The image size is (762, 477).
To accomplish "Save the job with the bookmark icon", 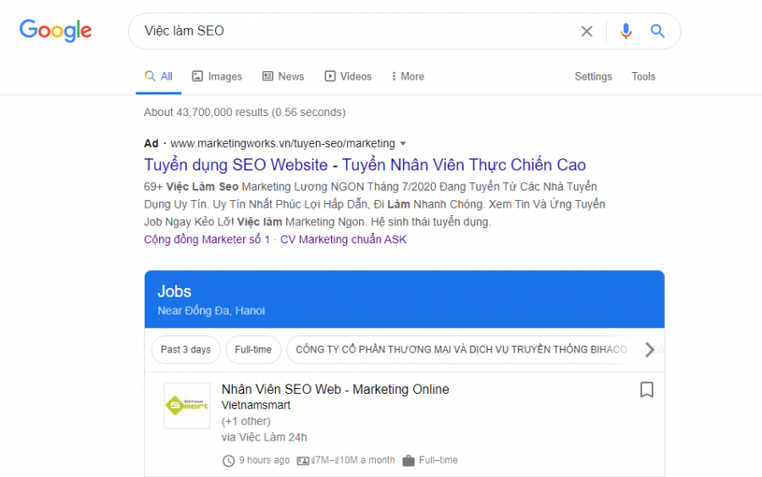I will [x=646, y=390].
